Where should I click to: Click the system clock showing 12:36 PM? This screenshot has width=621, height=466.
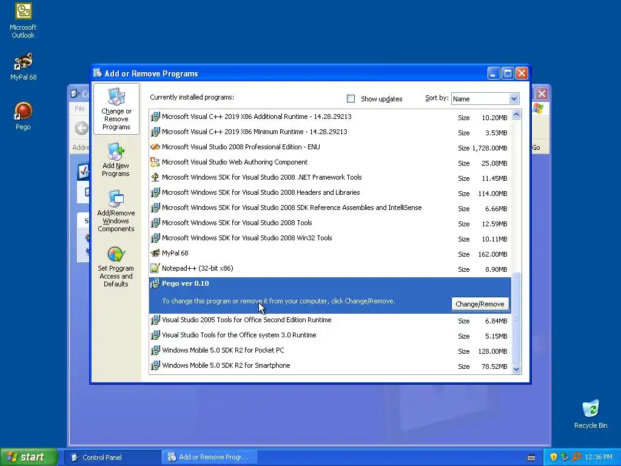pyautogui.click(x=599, y=457)
